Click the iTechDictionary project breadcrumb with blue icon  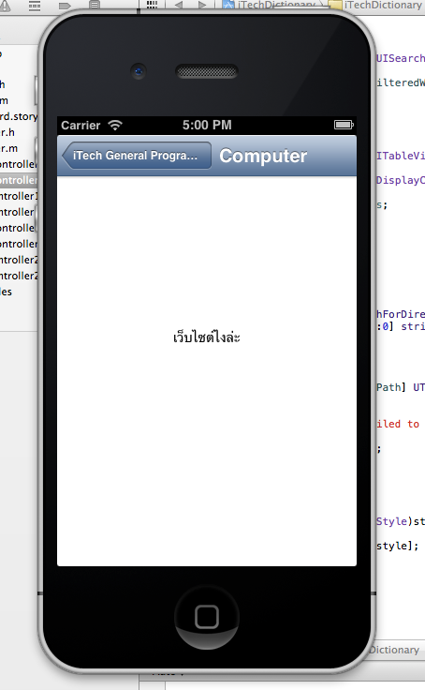click(x=270, y=5)
